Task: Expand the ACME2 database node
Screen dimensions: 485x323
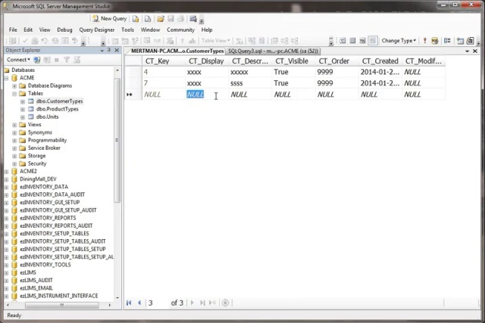Action: click(6, 172)
